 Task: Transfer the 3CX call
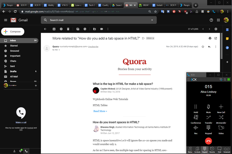(x=208, y=119)
